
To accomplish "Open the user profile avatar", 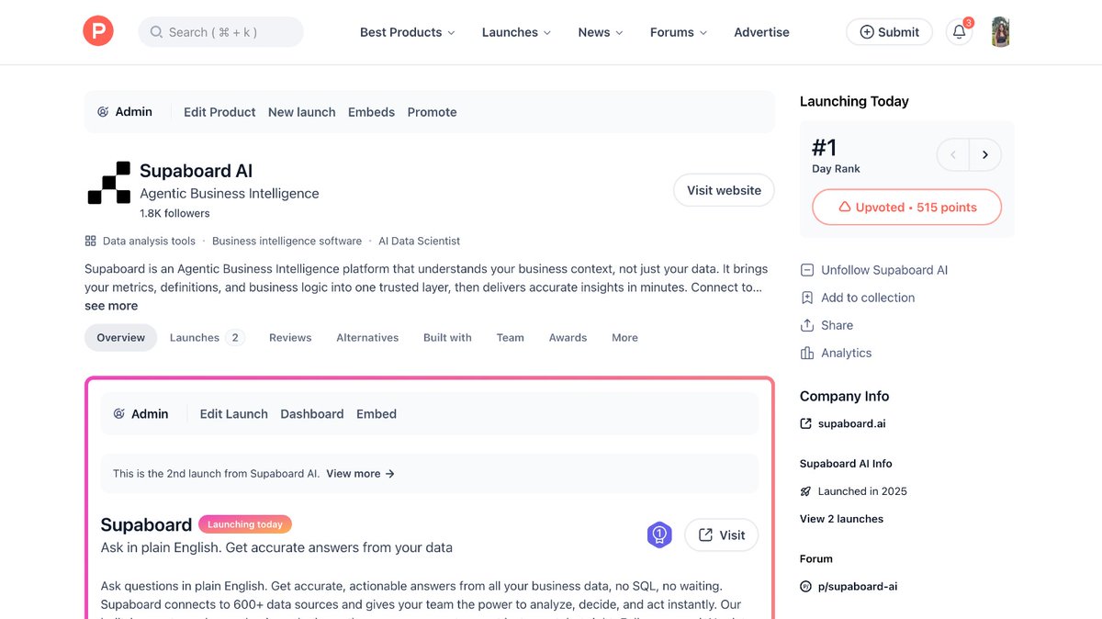I will coord(1001,32).
